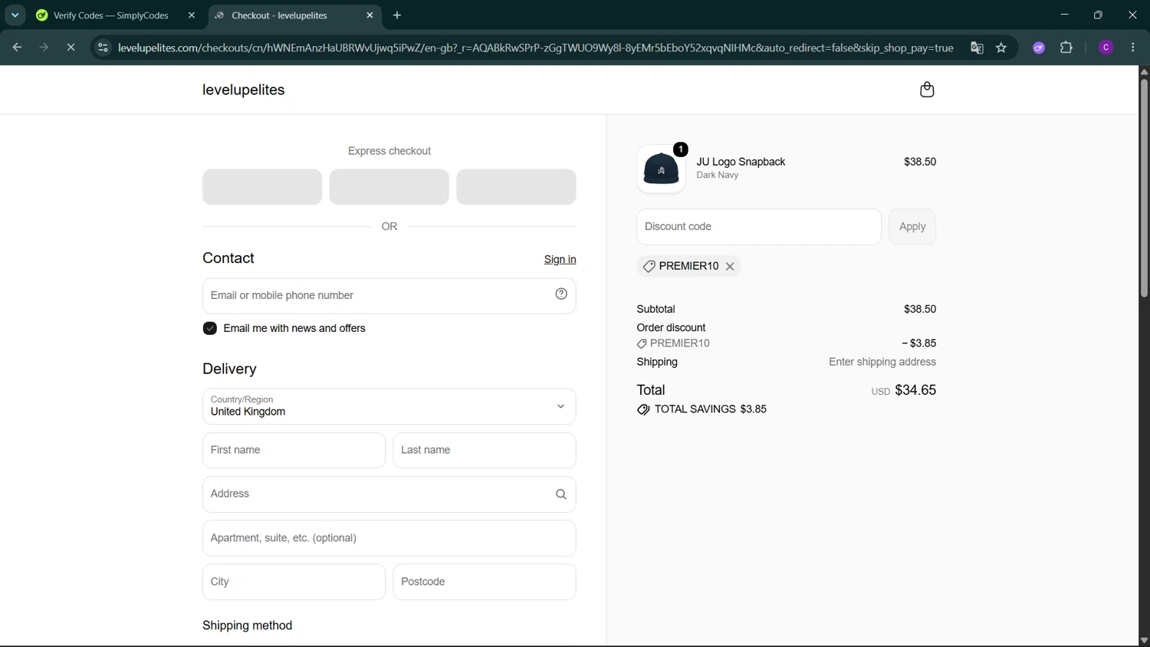
Task: Click the $34.65 total amount
Action: click(915, 390)
